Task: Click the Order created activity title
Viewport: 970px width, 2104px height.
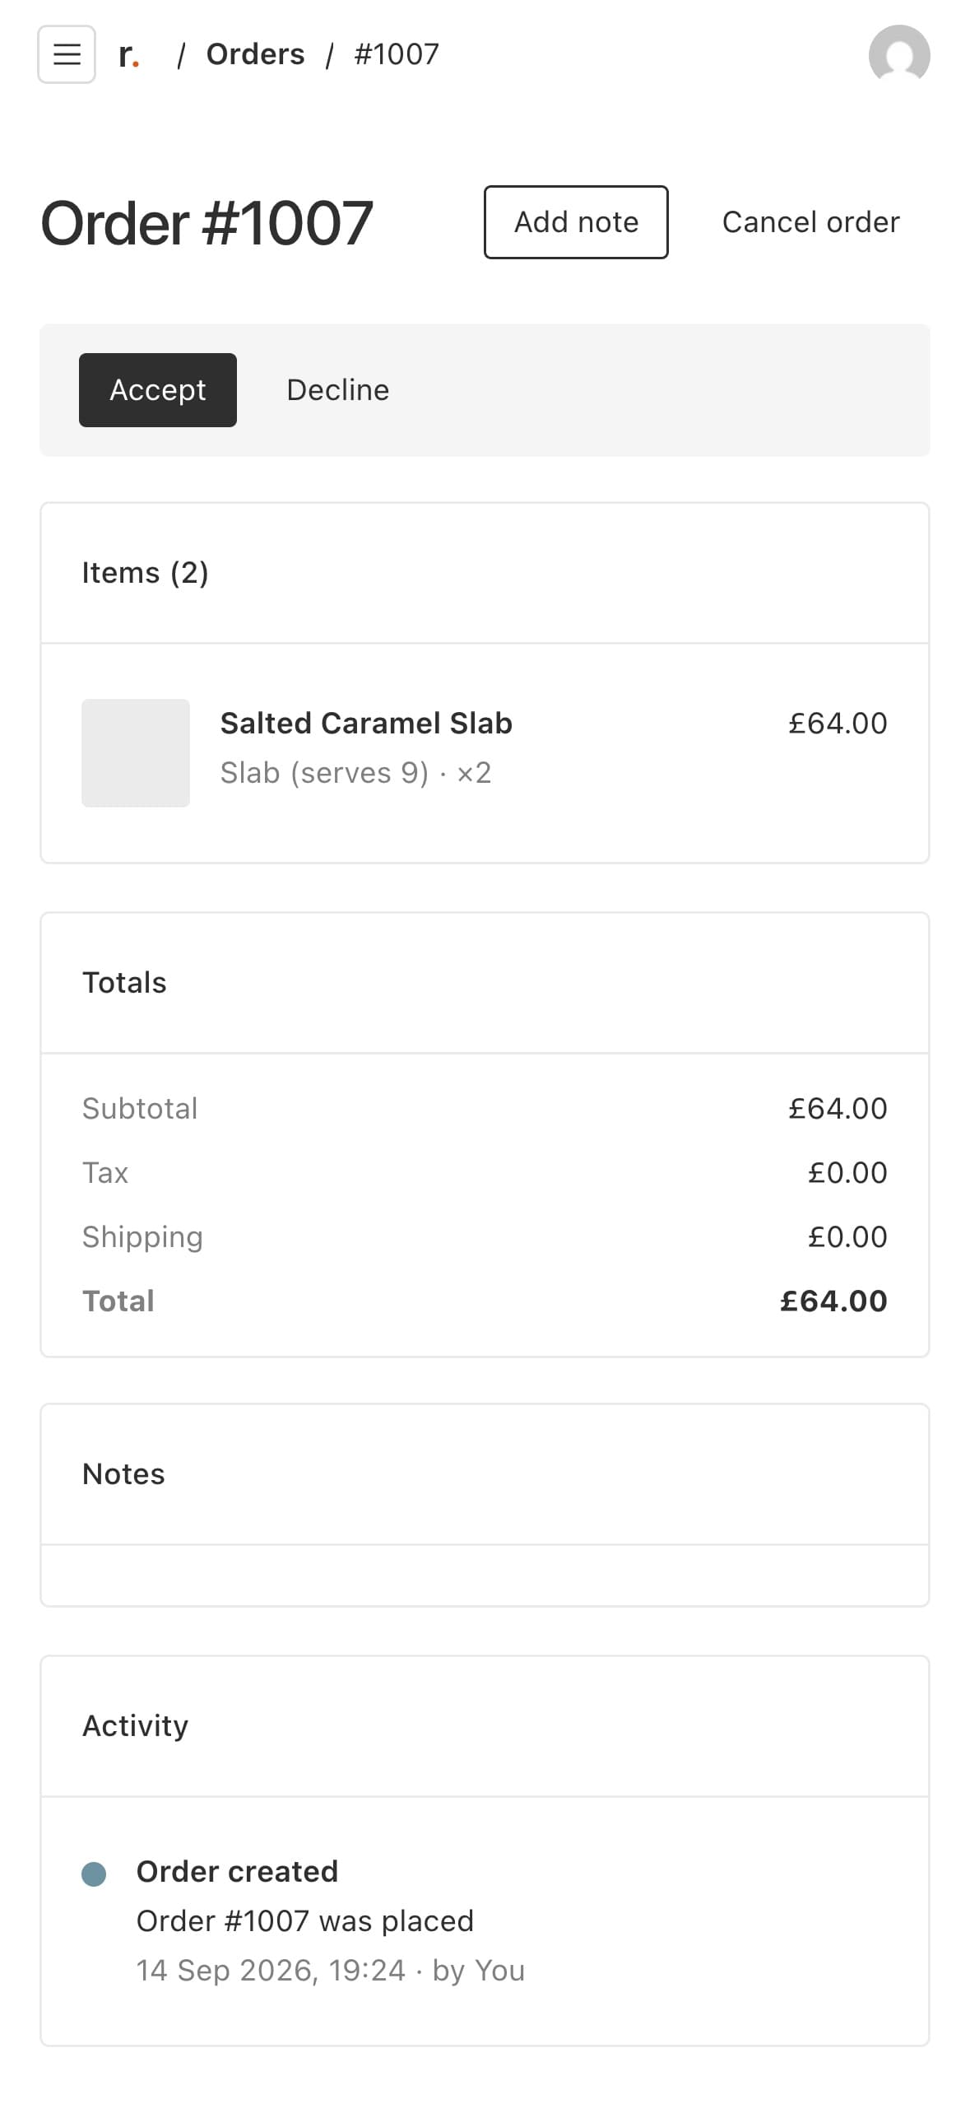Action: [237, 1871]
